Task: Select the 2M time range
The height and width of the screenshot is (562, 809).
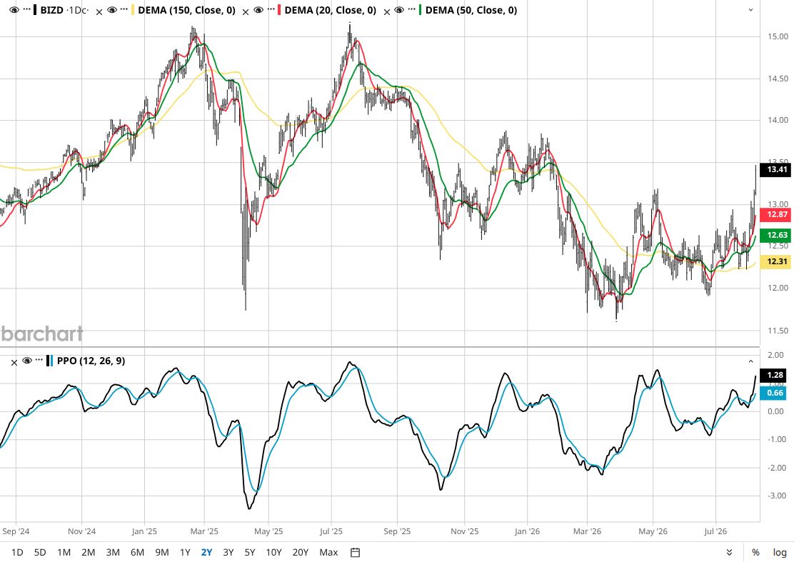Action: pyautogui.click(x=89, y=552)
